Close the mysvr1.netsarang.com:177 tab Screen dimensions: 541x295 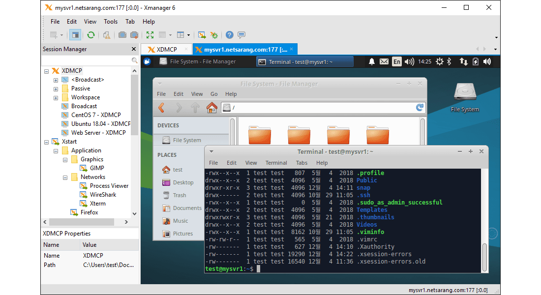point(292,49)
